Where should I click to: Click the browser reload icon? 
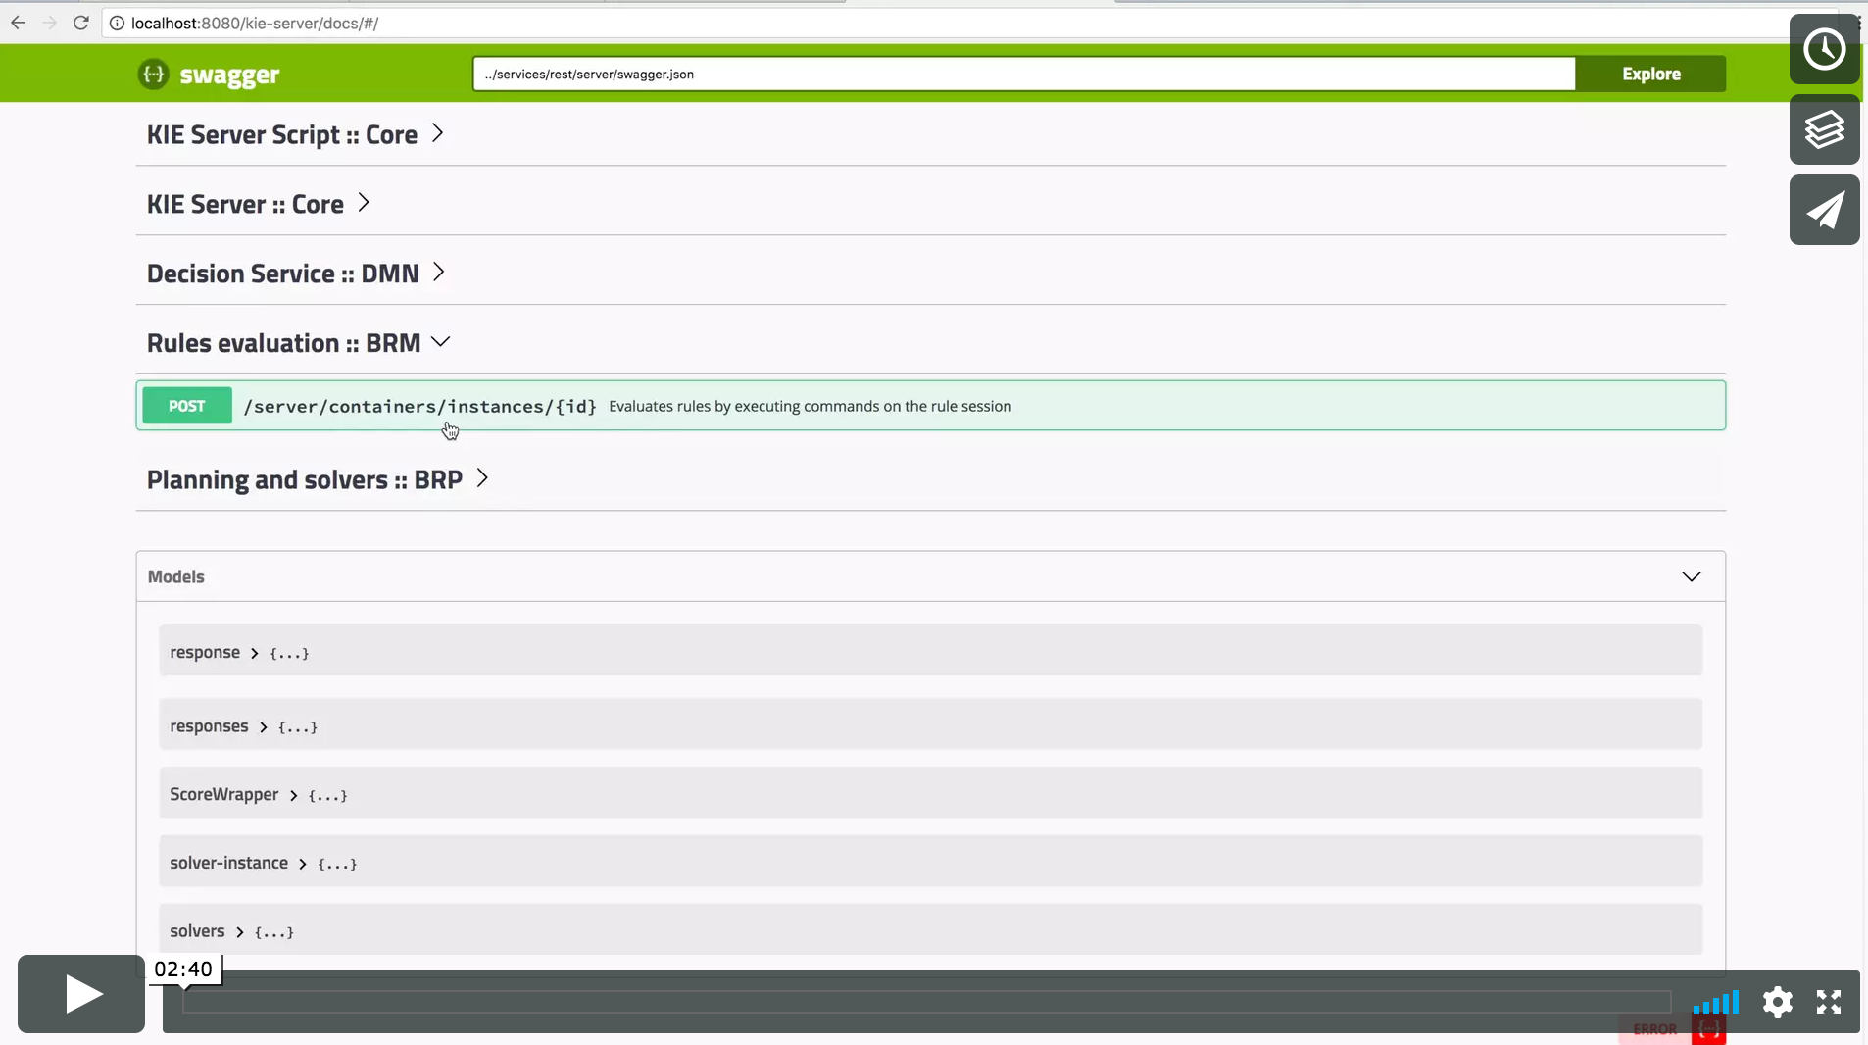[x=82, y=23]
